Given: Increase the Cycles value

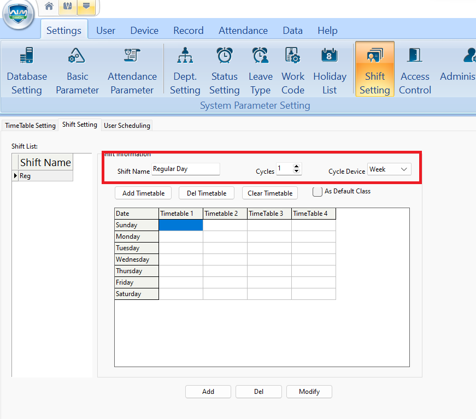Looking at the screenshot, I should 296,166.
